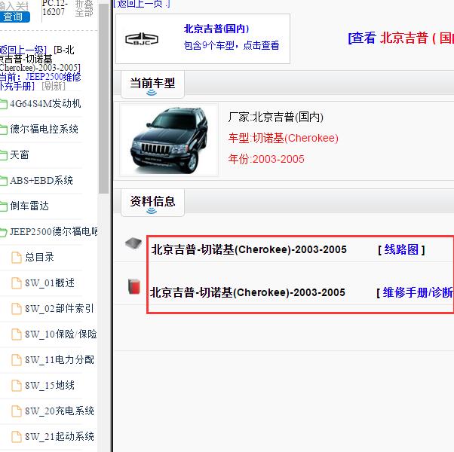The height and width of the screenshot is (452, 454).
Task: Click document icon beside 8W_02部件索引
Action: point(17,309)
